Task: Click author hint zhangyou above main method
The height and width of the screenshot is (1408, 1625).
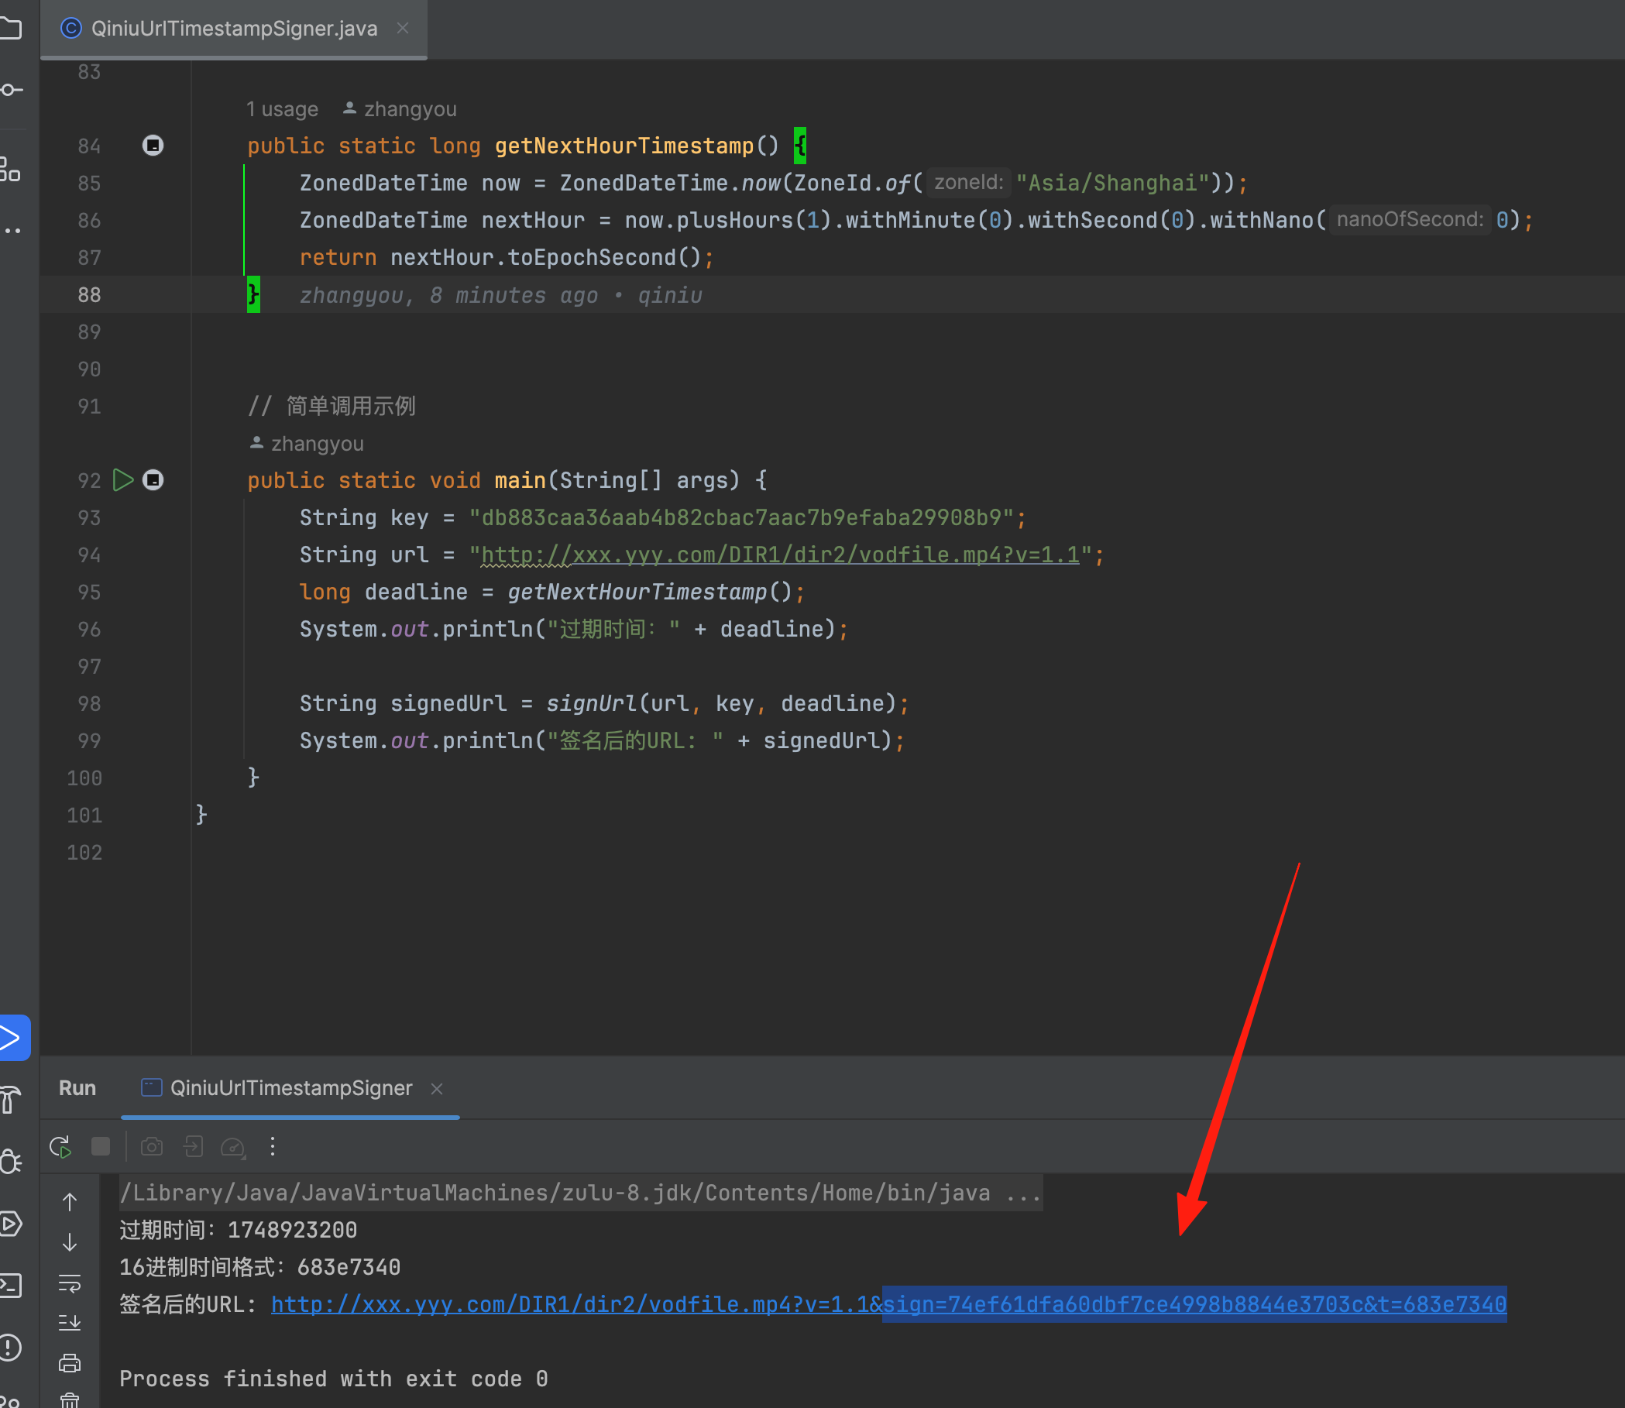Action: click(307, 443)
